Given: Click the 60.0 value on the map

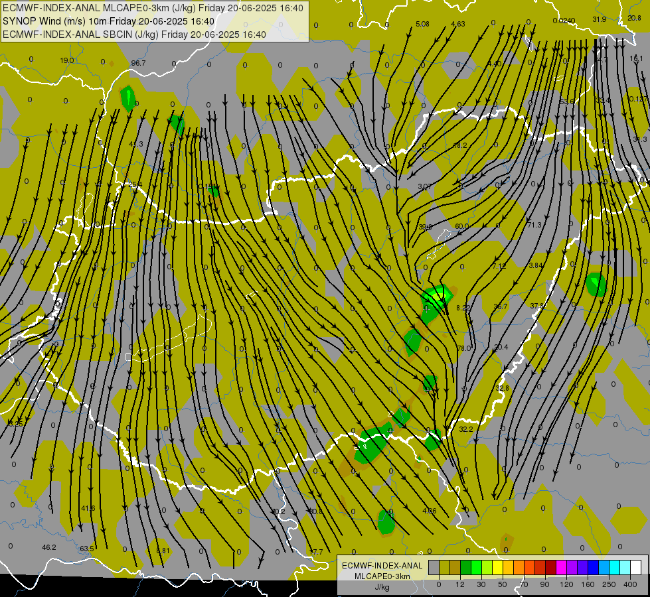Looking at the screenshot, I should point(462,226).
